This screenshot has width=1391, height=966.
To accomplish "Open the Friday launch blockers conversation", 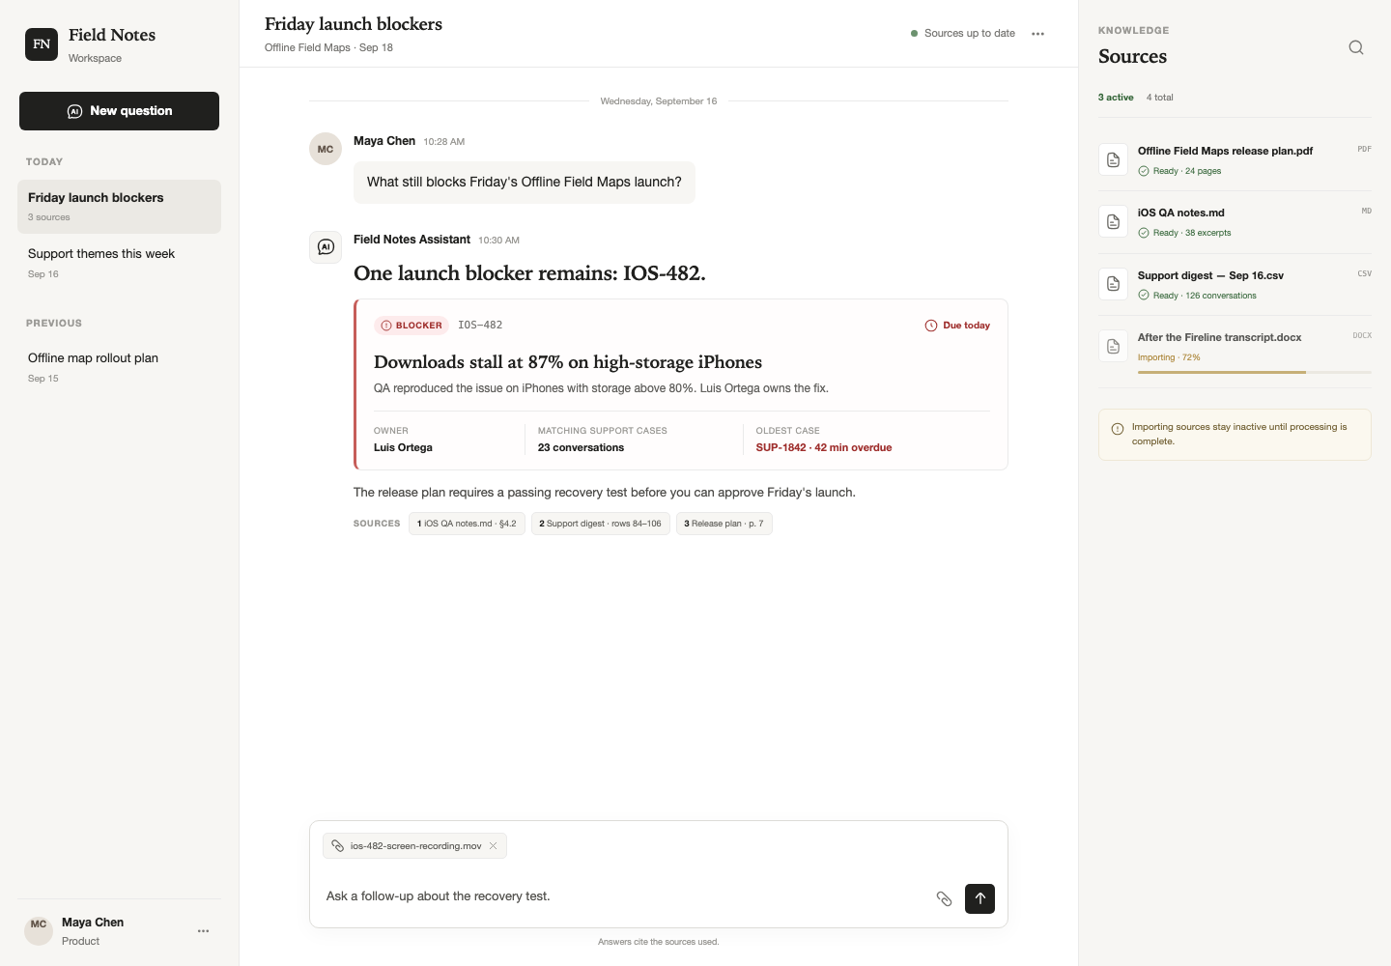I will [119, 207].
